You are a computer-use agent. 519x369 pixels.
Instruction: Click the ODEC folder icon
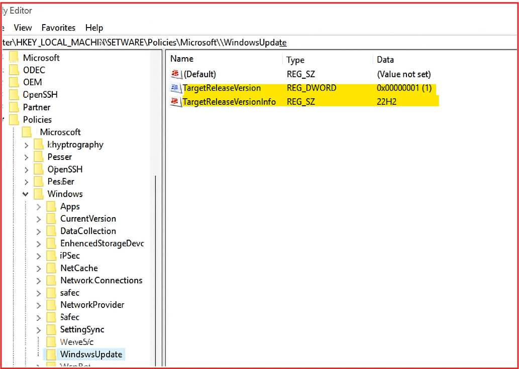pyautogui.click(x=14, y=70)
